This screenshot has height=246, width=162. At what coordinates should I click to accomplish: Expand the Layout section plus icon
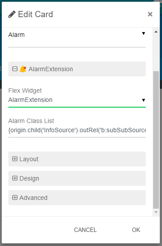tap(15, 159)
